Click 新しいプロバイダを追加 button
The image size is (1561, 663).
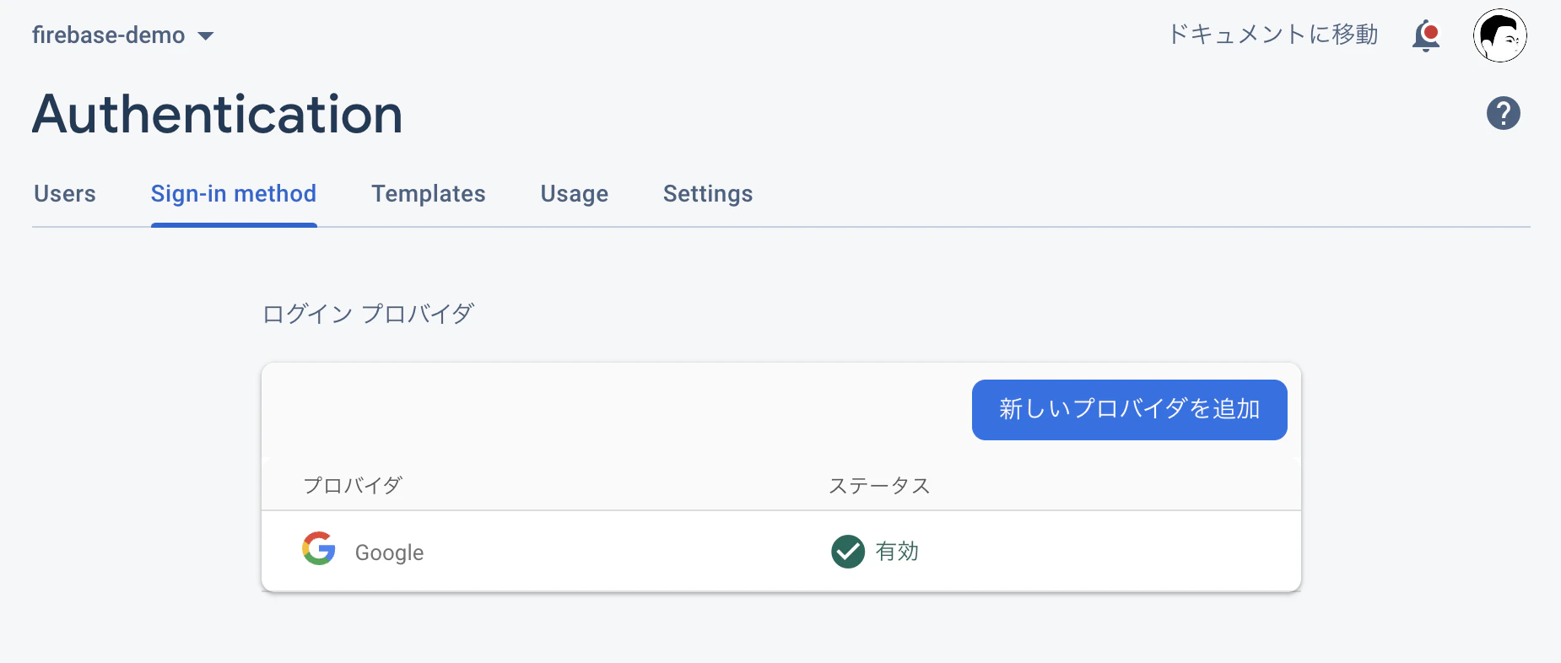1129,409
